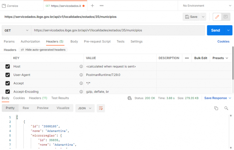Toggle the response word wrap icon
Image resolution: width=234 pixels, height=150 pixels.
coord(101,108)
